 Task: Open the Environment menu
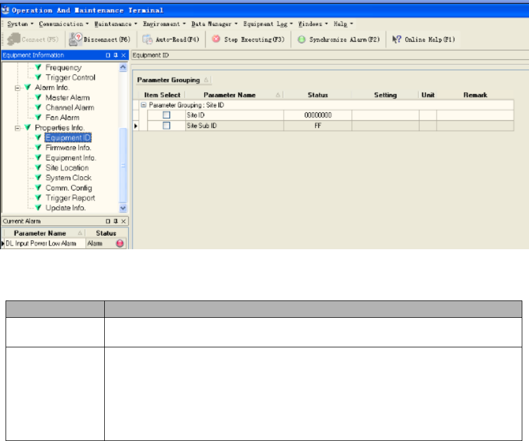click(x=164, y=23)
